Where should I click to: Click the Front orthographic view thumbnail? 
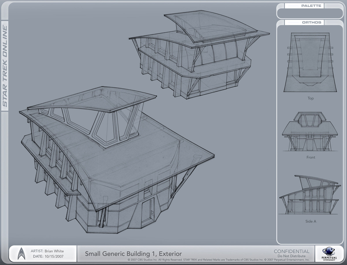click(x=311, y=132)
